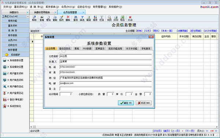
Task: Open the 消费明细 link
Action: click(x=182, y=31)
